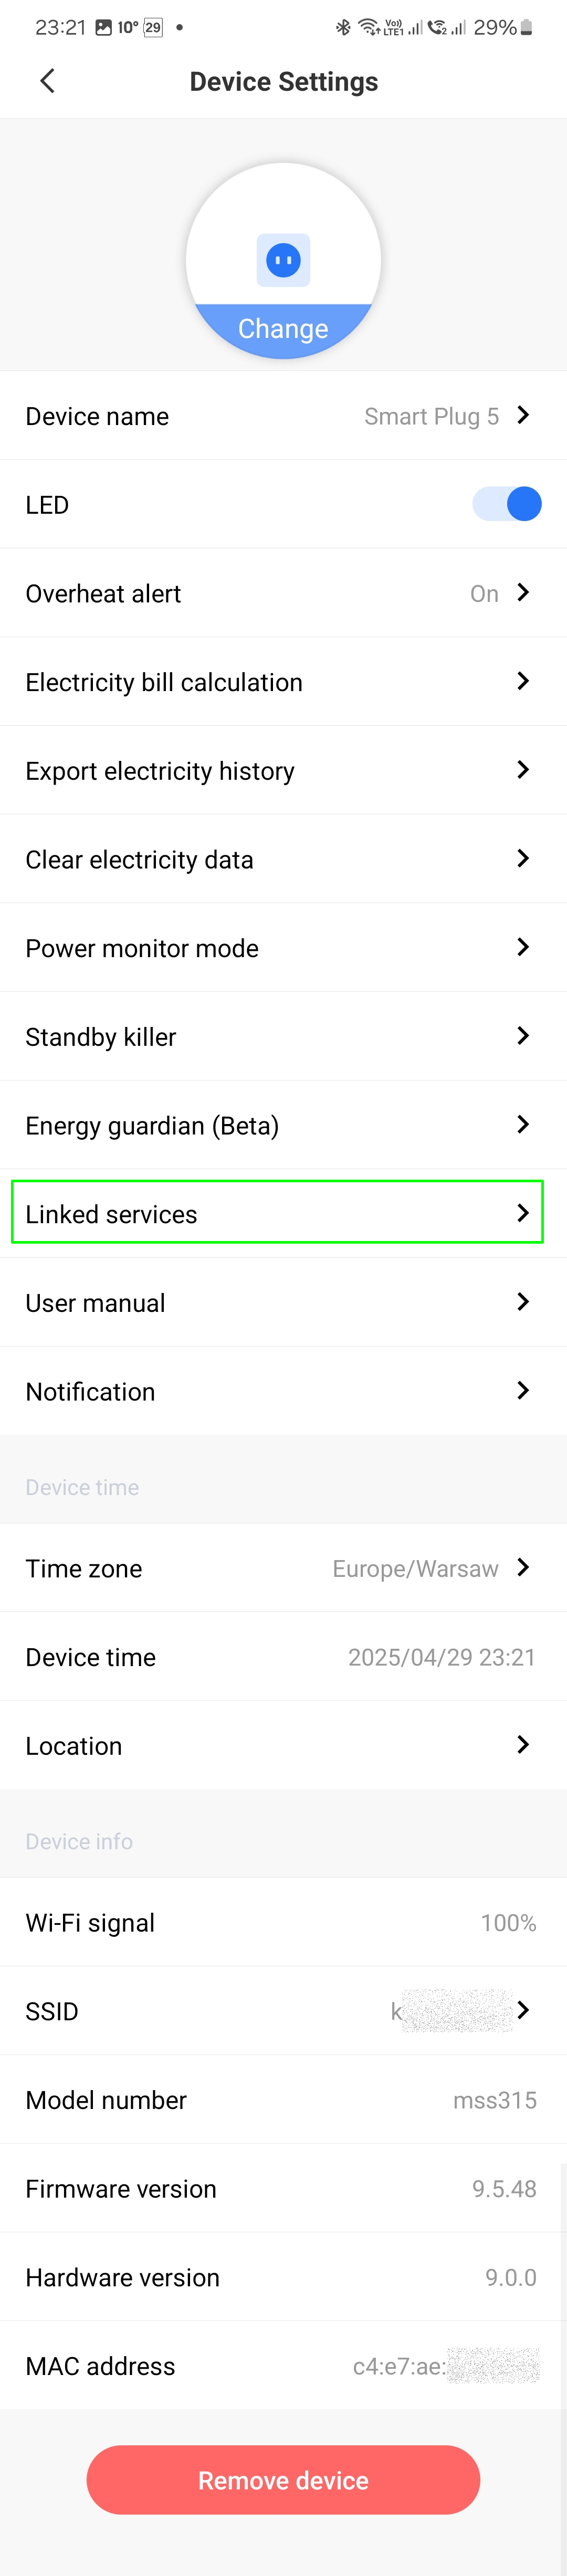Tap the Bluetooth status bar icon
This screenshot has height=2576, width=567.
click(343, 28)
